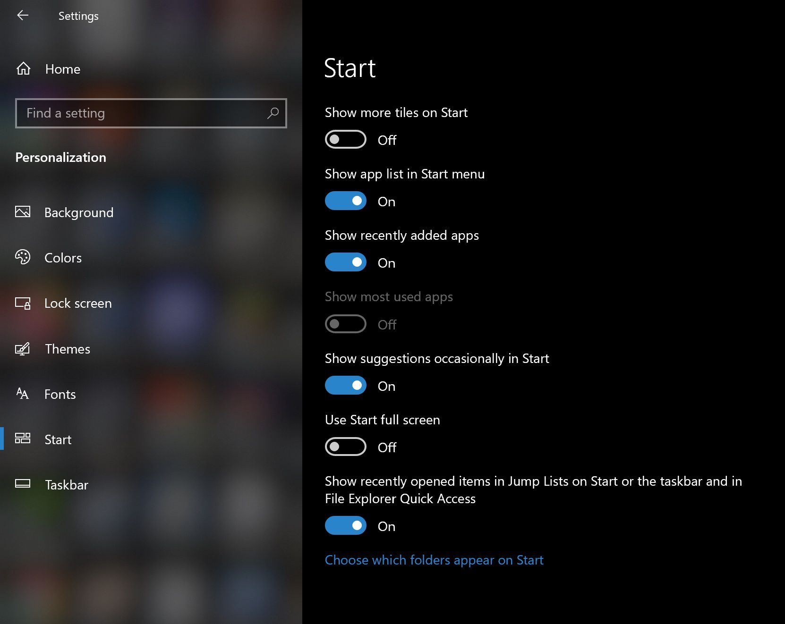Click the Lock screen icon
The image size is (785, 624).
(23, 303)
